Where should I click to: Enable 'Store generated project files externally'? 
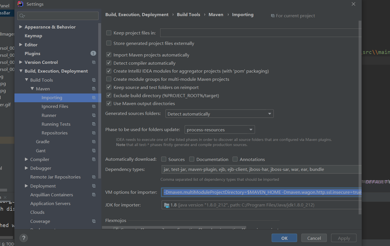click(109, 43)
